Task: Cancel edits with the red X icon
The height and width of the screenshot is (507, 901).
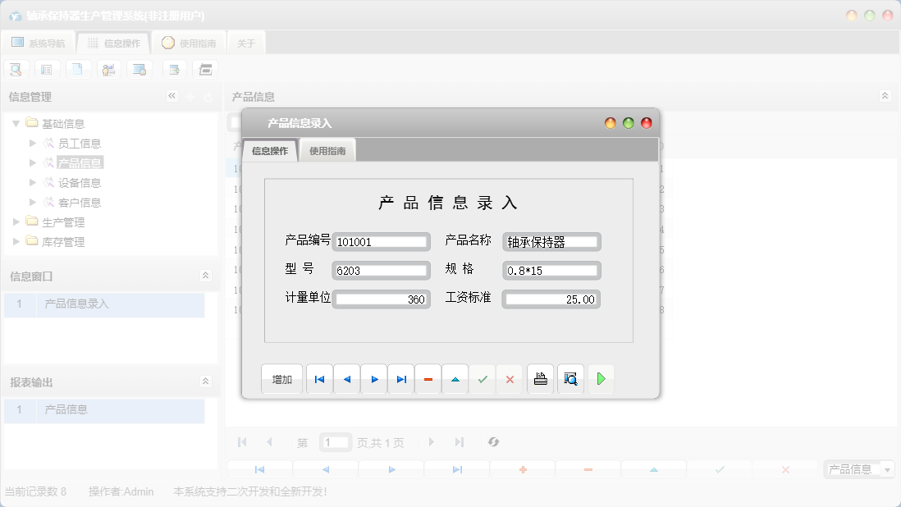Action: [510, 378]
